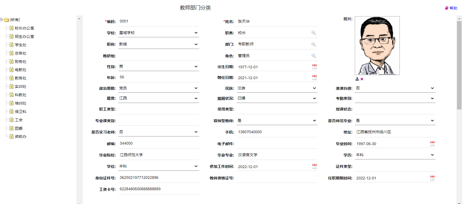The height and width of the screenshot is (204, 467).
Task: Click the delete photo X icon
Action: pyautogui.click(x=362, y=79)
